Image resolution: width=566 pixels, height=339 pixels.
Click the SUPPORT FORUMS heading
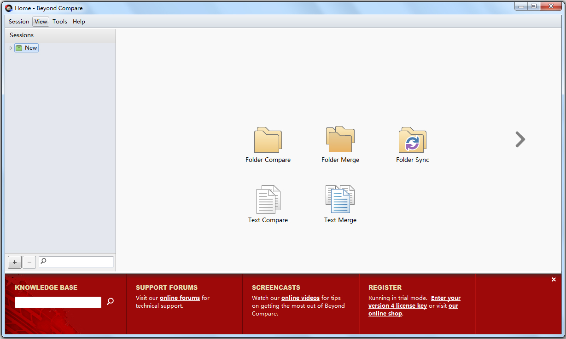pos(167,287)
